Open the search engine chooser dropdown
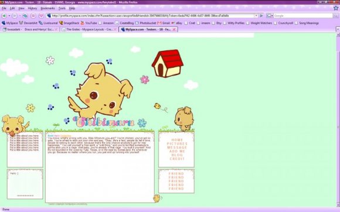This screenshot has width=340, height=212. [270, 16]
